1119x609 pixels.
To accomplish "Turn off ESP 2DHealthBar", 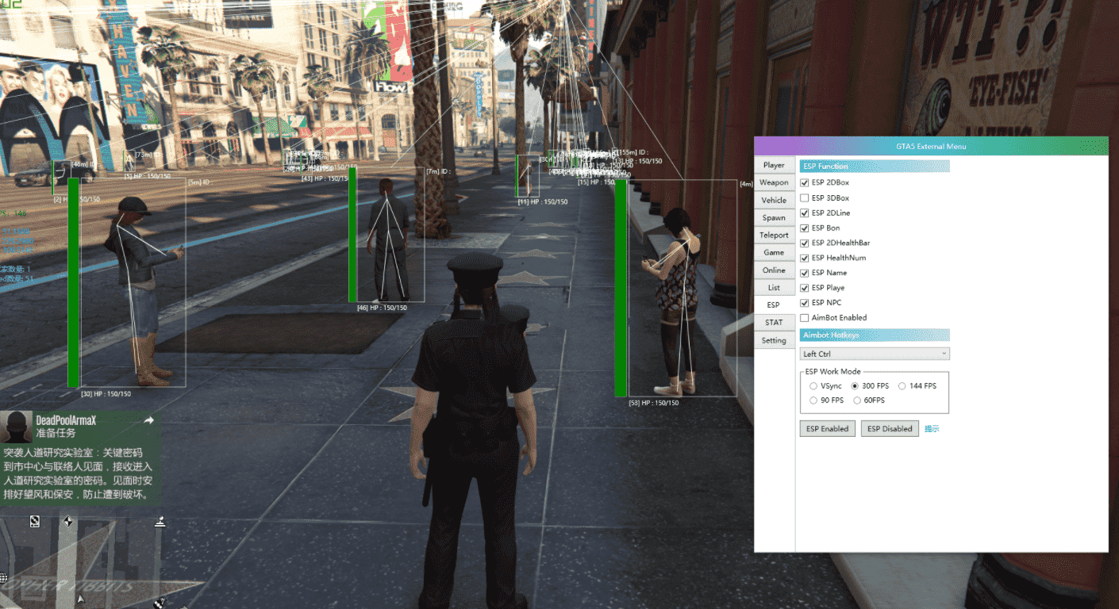I will [805, 243].
